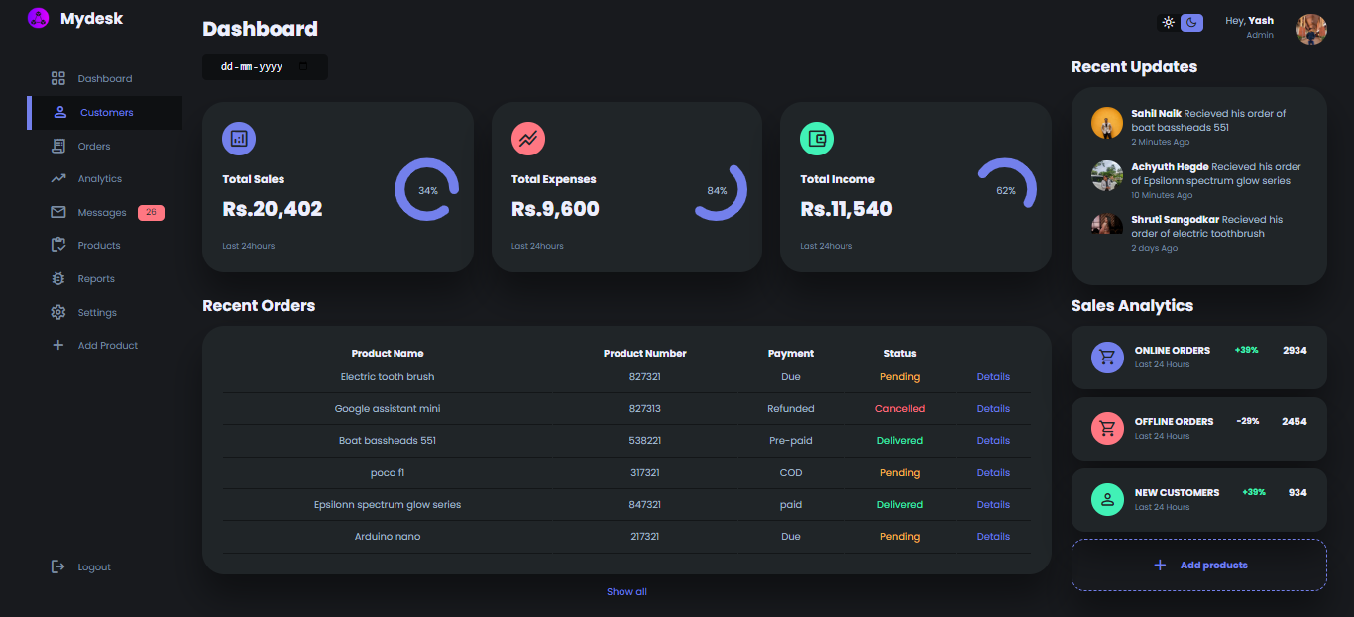Click the Settings gear icon in sidebar
The height and width of the screenshot is (617, 1354).
[x=58, y=312]
